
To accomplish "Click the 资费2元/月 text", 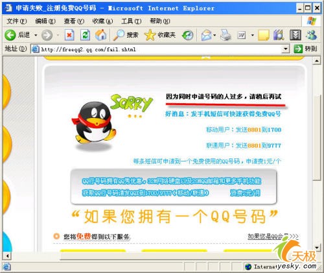I will [x=245, y=193].
